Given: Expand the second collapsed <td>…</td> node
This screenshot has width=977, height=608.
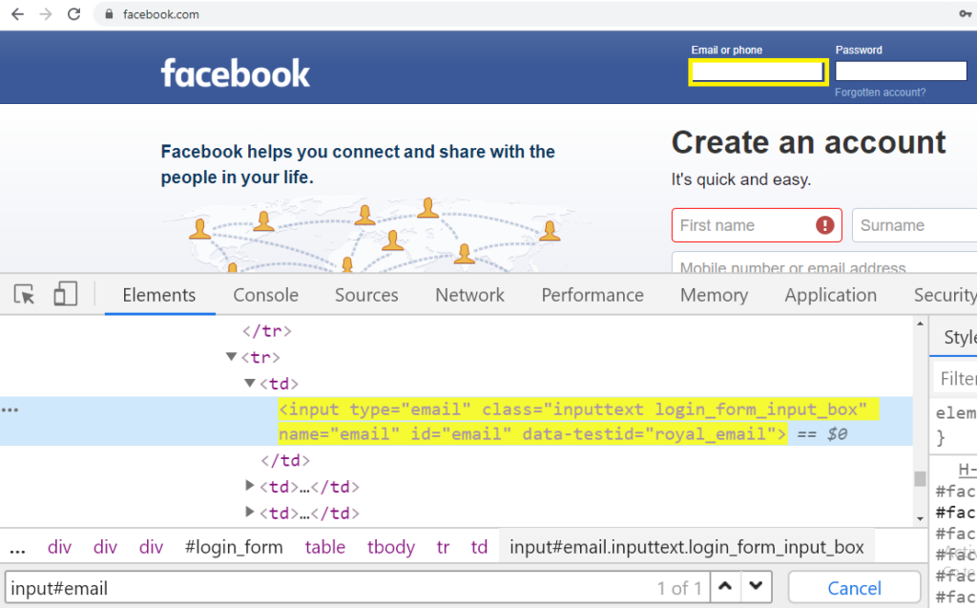Looking at the screenshot, I should 250,512.
